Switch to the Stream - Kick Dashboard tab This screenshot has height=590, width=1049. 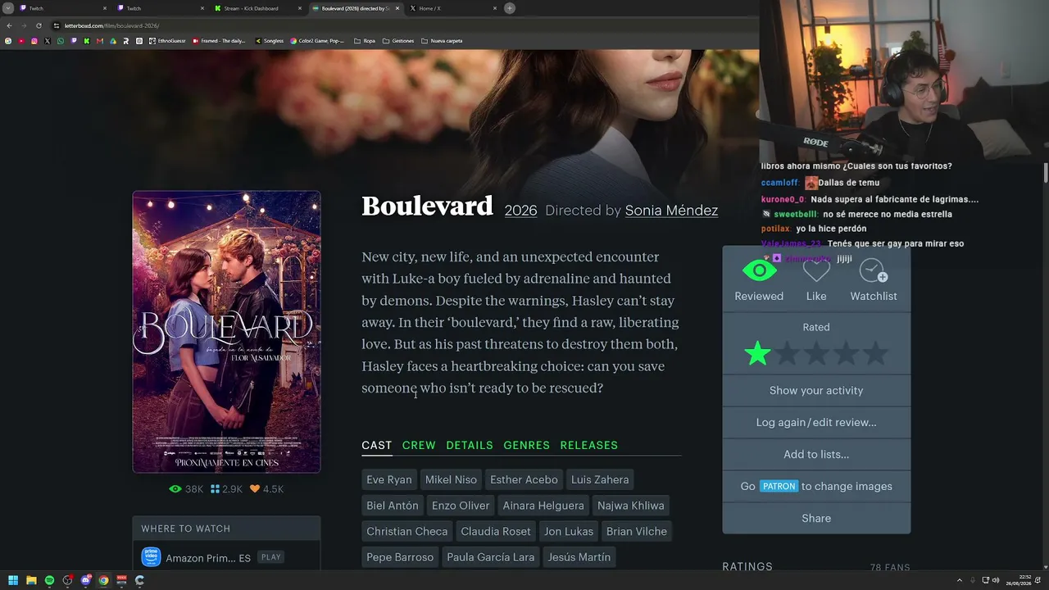(x=257, y=8)
